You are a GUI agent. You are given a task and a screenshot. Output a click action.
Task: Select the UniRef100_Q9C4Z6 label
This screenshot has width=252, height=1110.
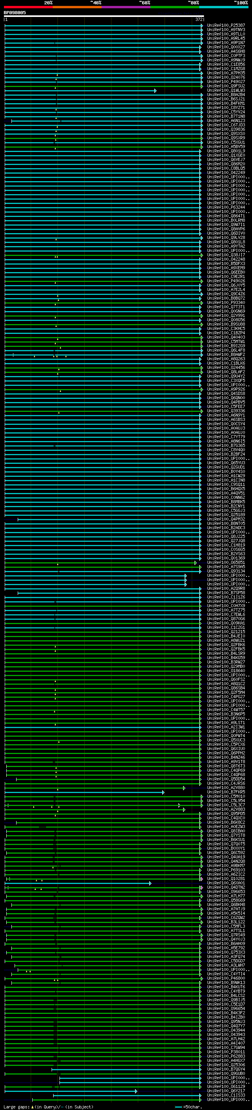click(226, 294)
